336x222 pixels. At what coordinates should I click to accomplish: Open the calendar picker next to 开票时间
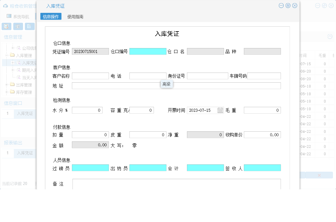click(221, 110)
